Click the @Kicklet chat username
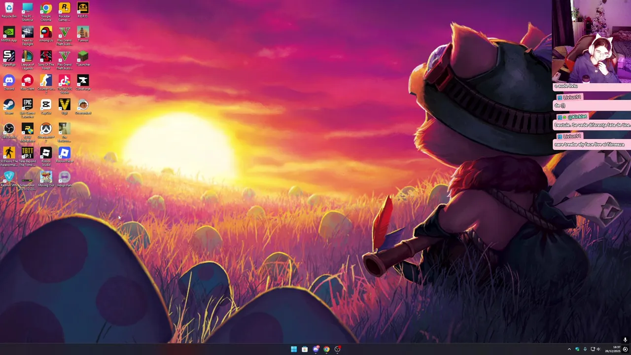 [x=577, y=117]
